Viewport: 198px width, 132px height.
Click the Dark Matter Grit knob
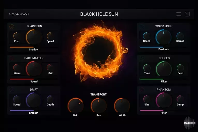(50, 68)
